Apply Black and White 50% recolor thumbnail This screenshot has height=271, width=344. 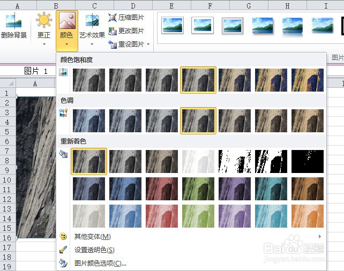tap(271, 161)
